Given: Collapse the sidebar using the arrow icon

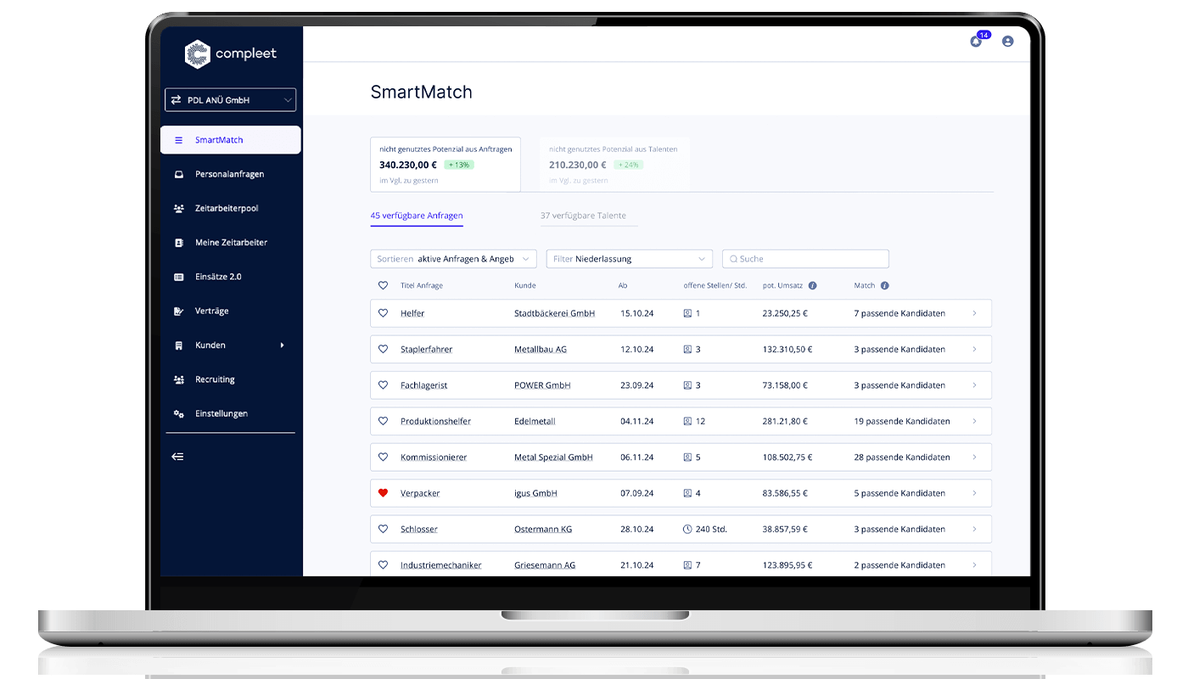Looking at the screenshot, I should point(177,457).
